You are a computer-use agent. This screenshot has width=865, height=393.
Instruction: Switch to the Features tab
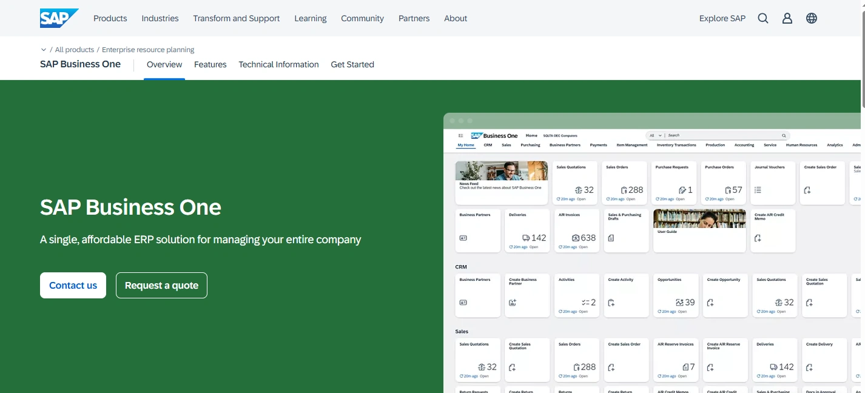point(210,64)
